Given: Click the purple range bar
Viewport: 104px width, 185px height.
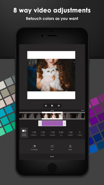Looking at the screenshot, I should (x=52, y=123).
